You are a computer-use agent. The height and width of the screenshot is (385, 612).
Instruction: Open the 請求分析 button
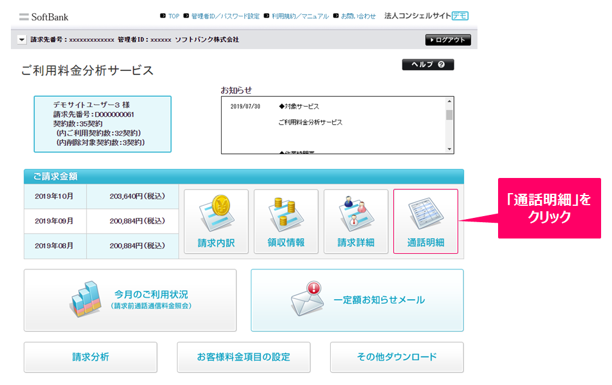90,357
